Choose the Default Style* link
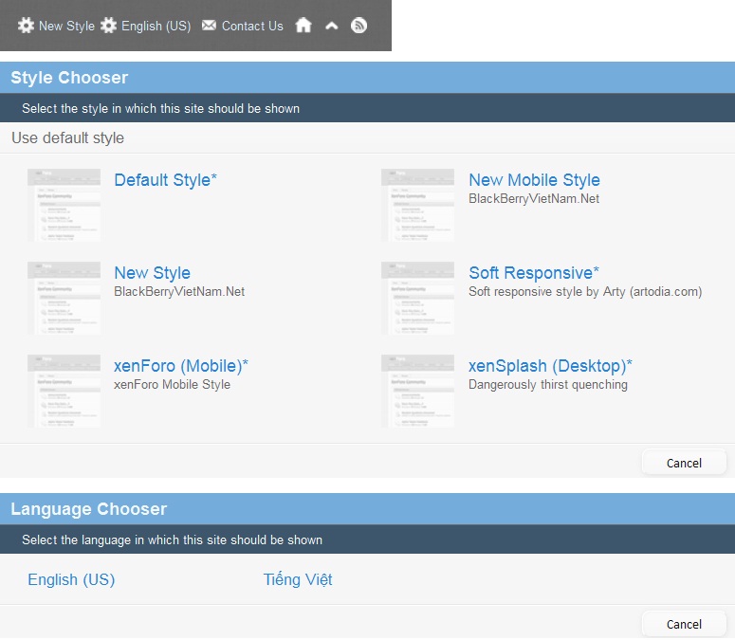 [x=165, y=180]
